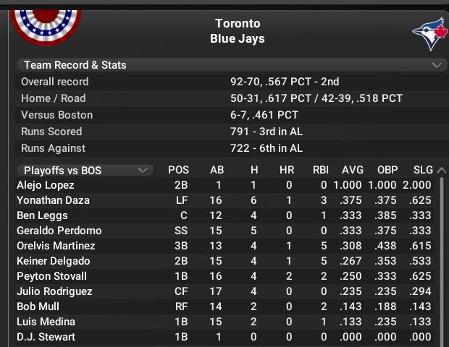The height and width of the screenshot is (347, 449).
Task: Sort players by HR column header
Action: (286, 171)
